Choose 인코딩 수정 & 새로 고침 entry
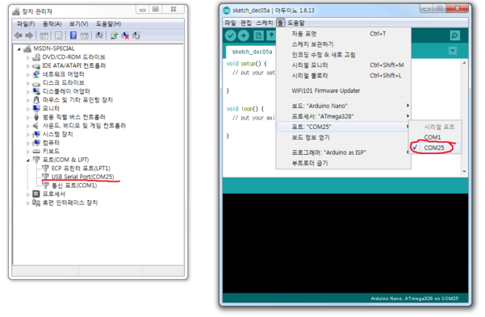485x317 pixels. click(x=343, y=55)
